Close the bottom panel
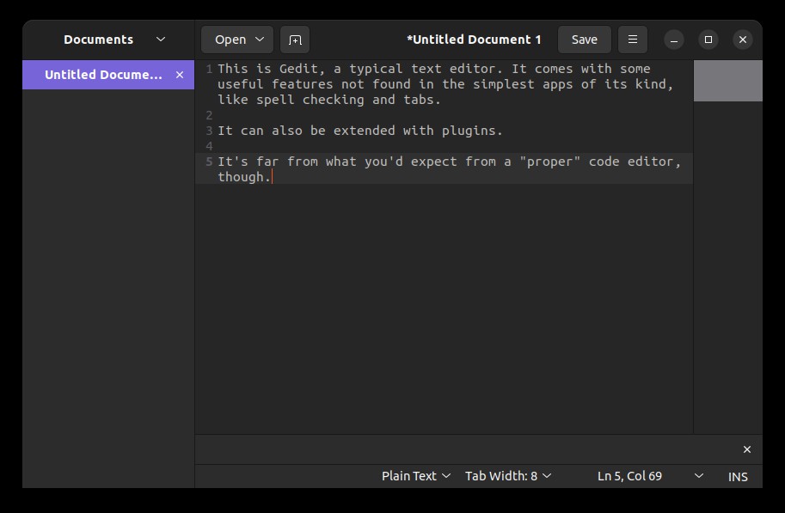Image resolution: width=785 pixels, height=513 pixels. 746,449
